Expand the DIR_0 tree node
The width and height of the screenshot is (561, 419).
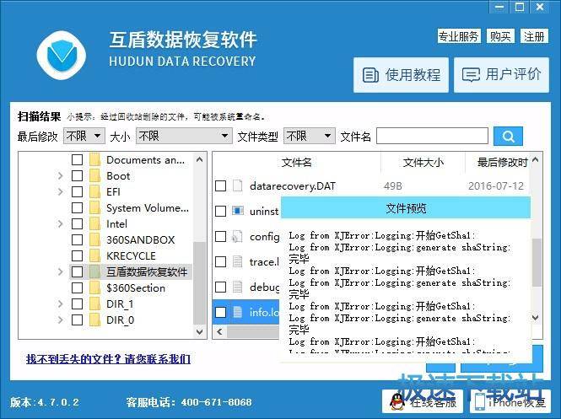[x=60, y=320]
